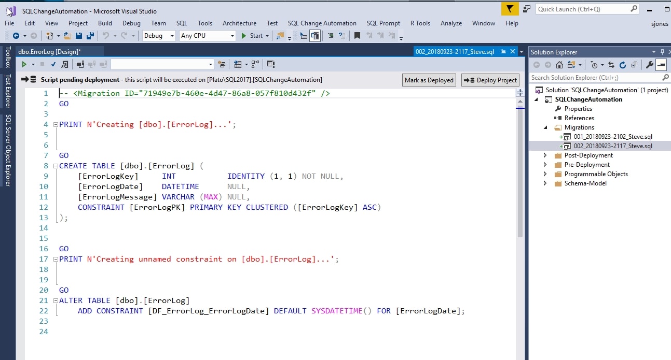Click the Home icon in Solution Explorer

click(x=559, y=65)
